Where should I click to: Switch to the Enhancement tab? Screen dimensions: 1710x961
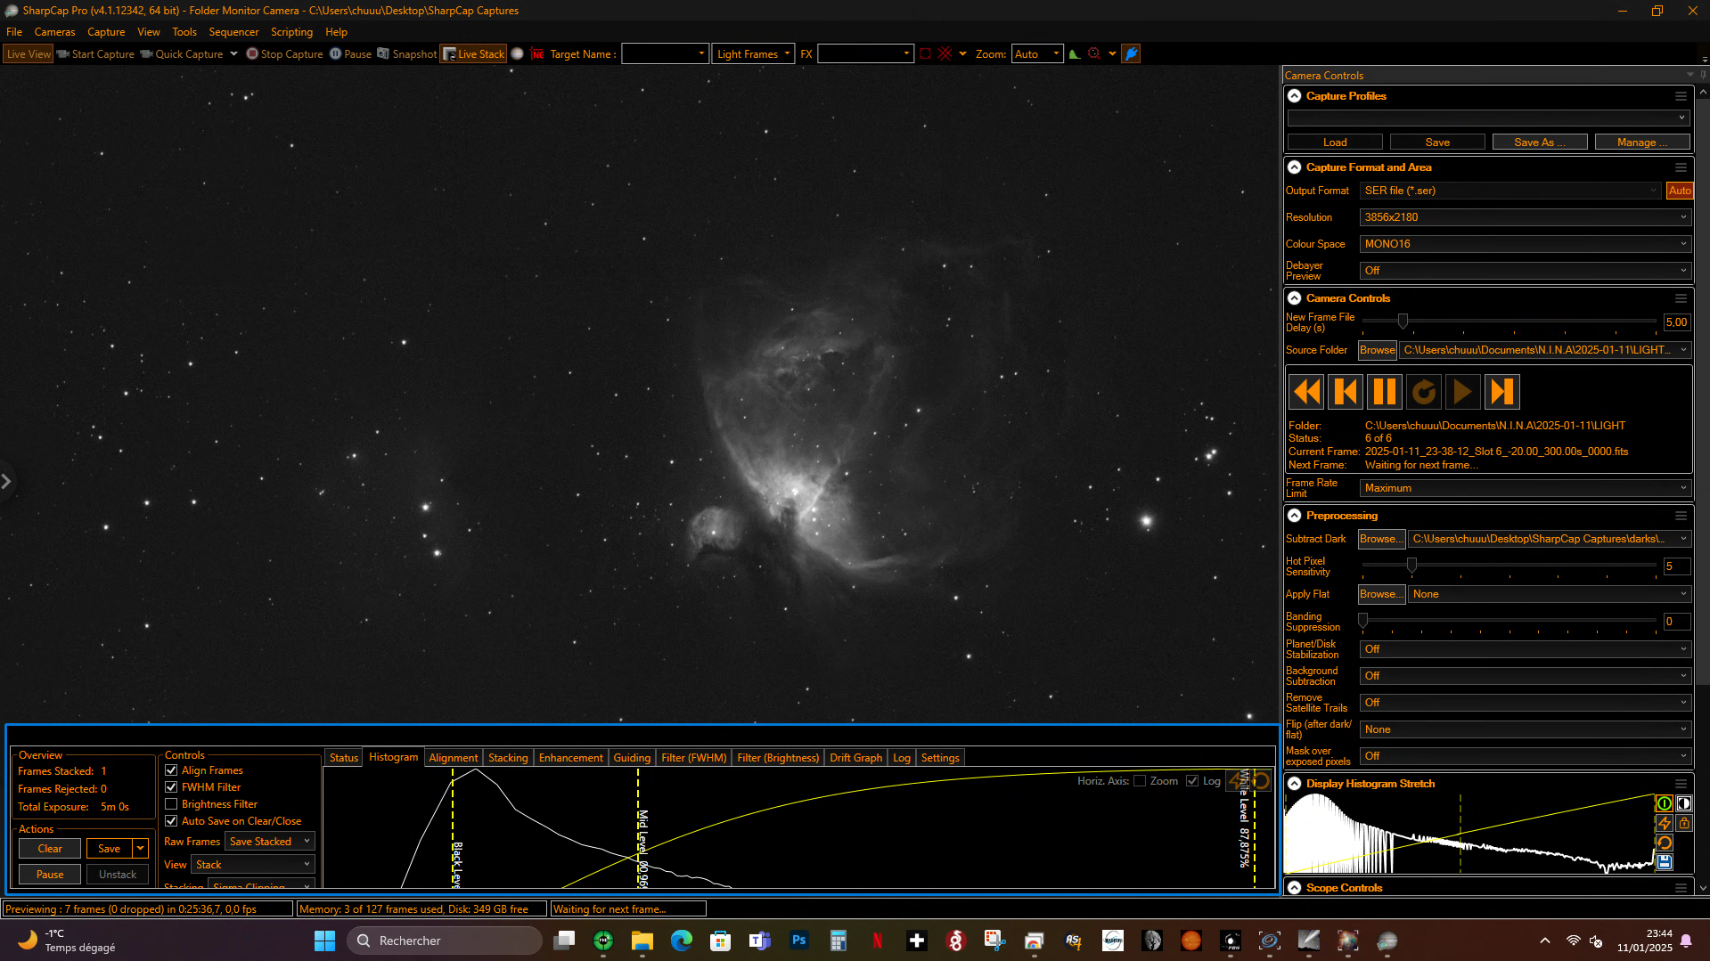[x=570, y=758]
